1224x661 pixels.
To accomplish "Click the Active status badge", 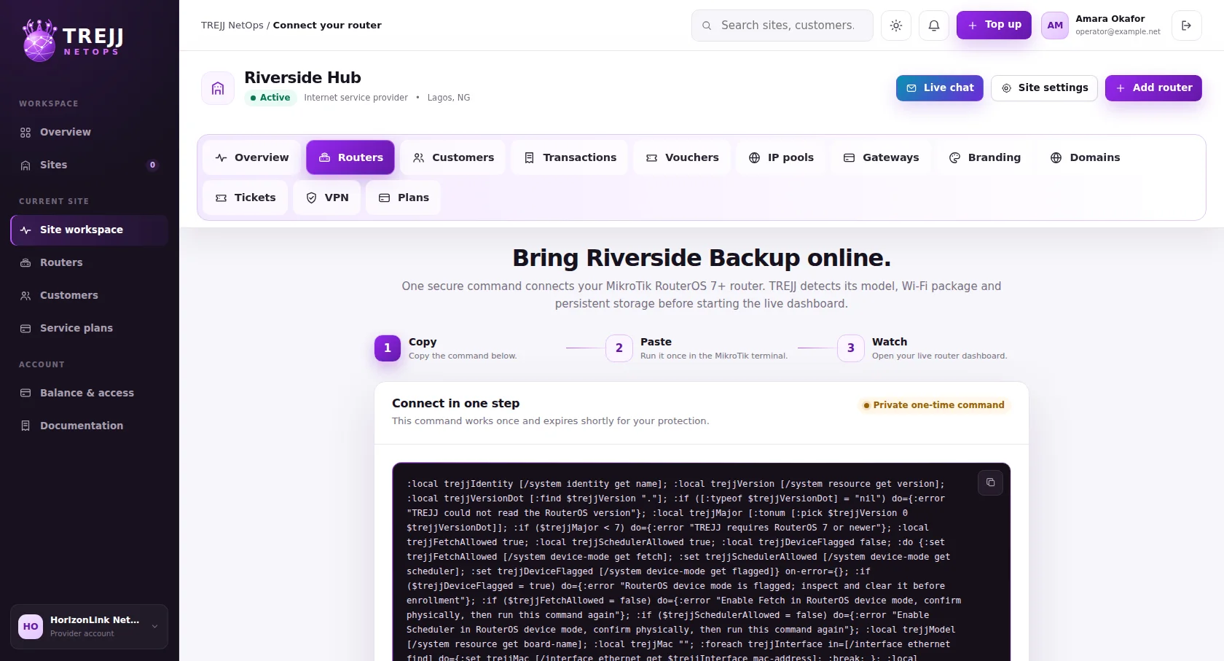I will (x=270, y=98).
